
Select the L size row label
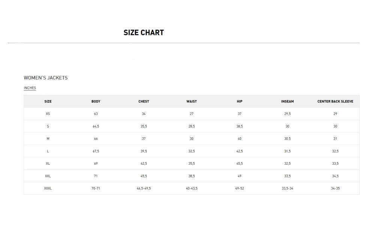pos(48,151)
